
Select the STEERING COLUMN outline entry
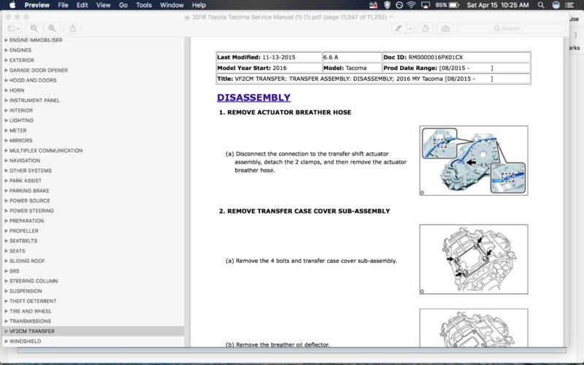(34, 281)
